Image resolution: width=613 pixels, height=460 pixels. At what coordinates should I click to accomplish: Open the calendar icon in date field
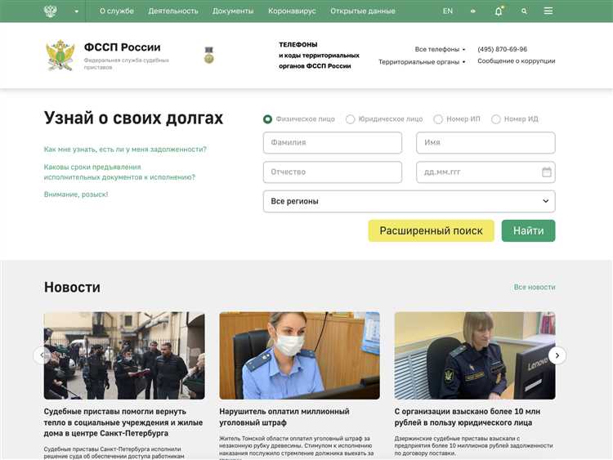pyautogui.click(x=547, y=172)
